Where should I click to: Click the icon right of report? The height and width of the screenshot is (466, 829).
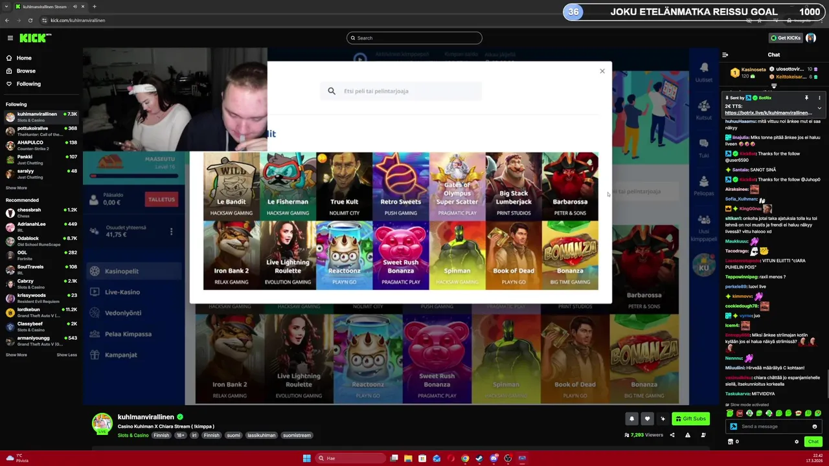[703, 435]
